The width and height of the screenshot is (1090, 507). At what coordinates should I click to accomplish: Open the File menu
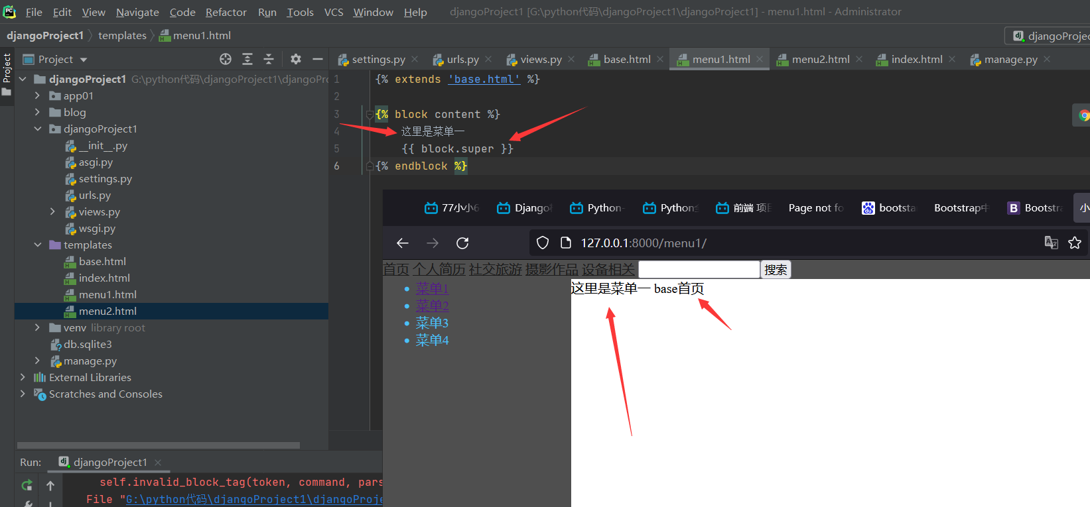point(34,12)
